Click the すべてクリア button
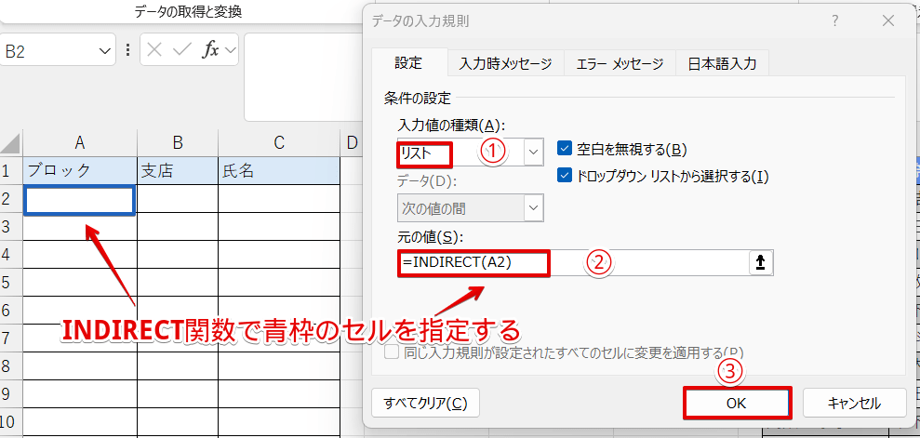 pos(425,403)
